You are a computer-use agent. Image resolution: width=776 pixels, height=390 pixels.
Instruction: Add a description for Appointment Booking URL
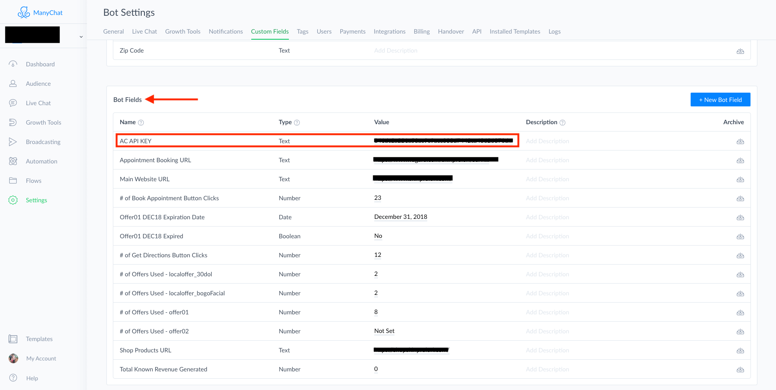click(547, 160)
